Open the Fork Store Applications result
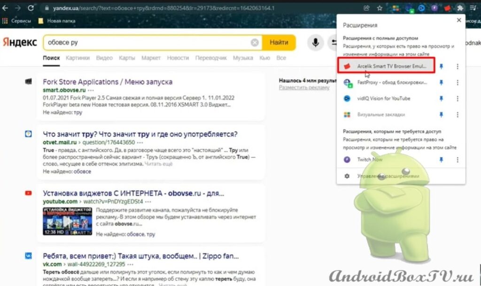This screenshot has width=481, height=286. 108,82
